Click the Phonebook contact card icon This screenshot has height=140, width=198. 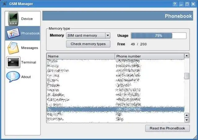coord(13,33)
